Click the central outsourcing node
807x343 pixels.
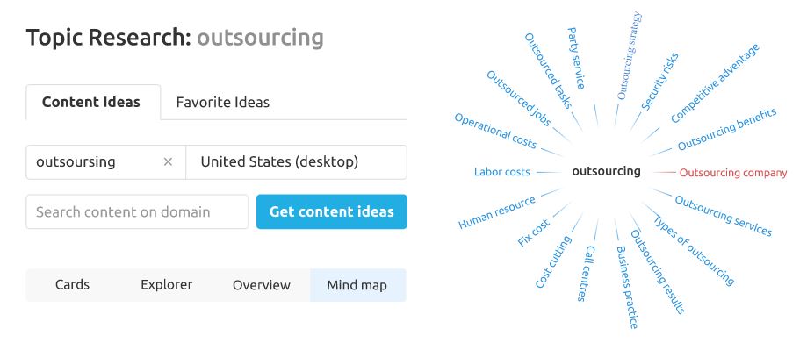point(606,171)
